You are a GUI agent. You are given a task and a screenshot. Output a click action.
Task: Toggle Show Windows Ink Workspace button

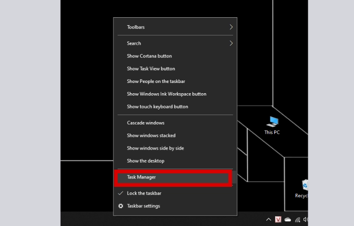click(175, 94)
